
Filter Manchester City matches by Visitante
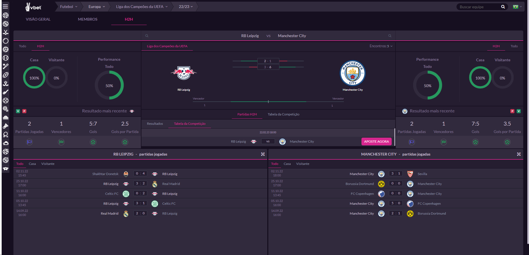point(303,164)
